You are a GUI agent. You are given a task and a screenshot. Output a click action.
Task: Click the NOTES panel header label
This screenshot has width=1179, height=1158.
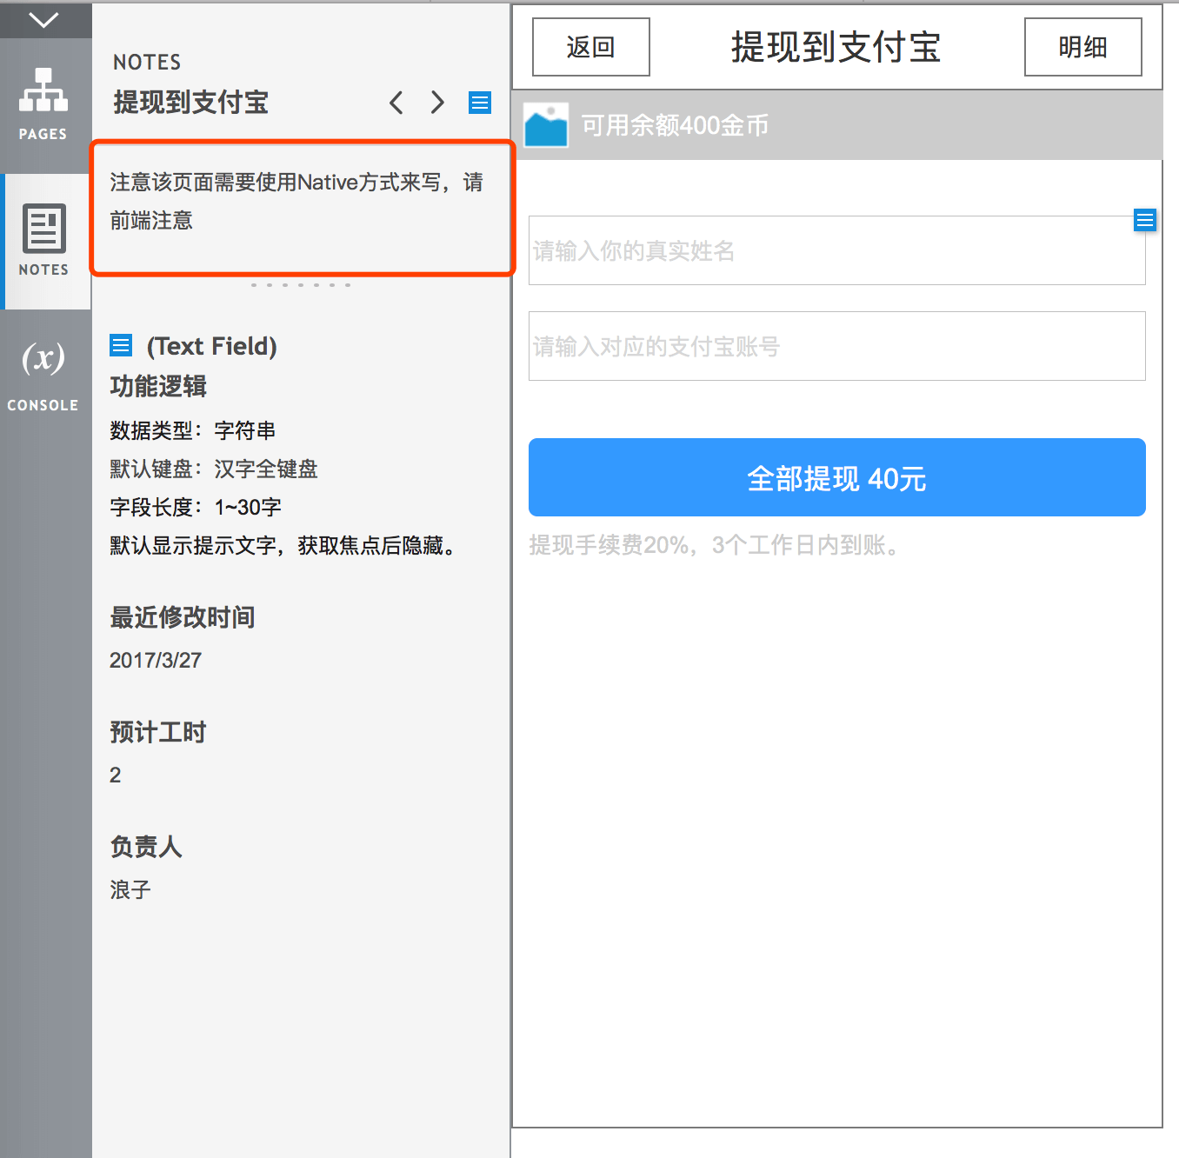click(147, 62)
